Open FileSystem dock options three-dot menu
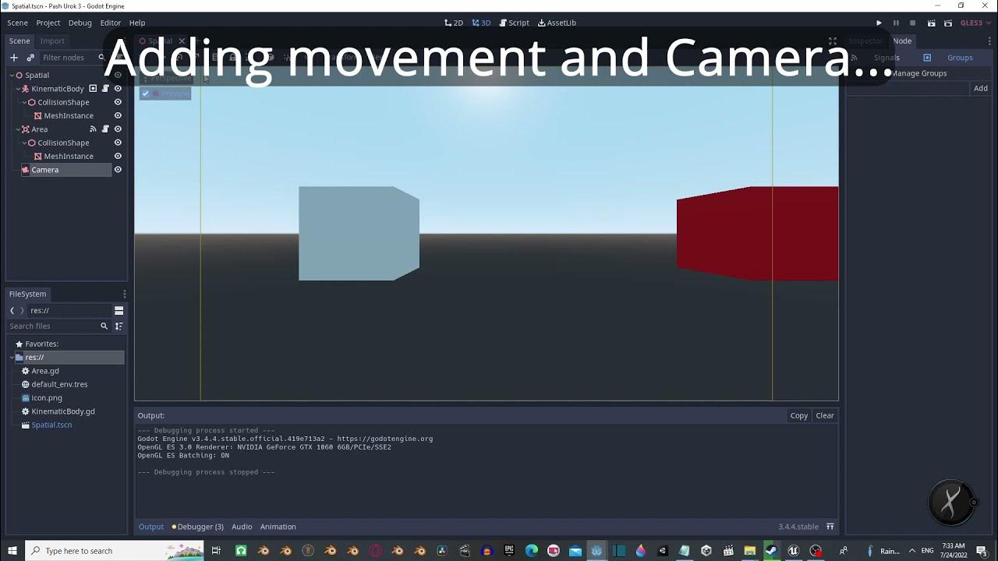This screenshot has height=561, width=998. (124, 294)
